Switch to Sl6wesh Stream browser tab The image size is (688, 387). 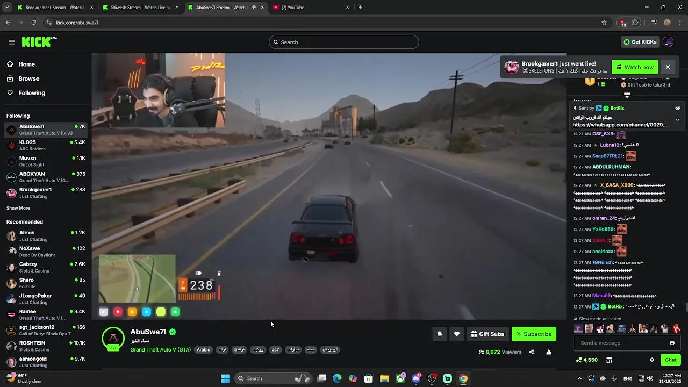141,8
